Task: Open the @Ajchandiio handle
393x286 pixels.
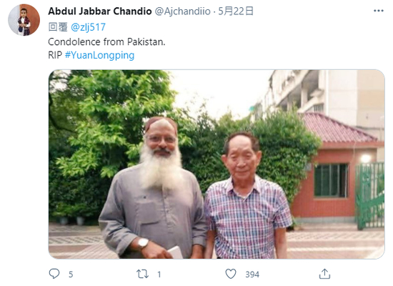Action: pos(182,11)
